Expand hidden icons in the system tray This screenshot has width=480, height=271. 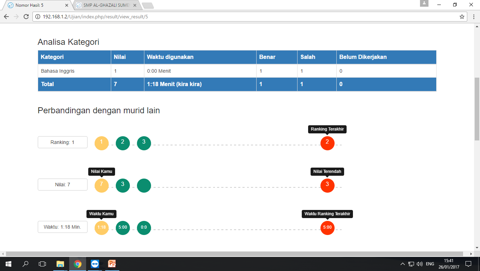[402, 264]
